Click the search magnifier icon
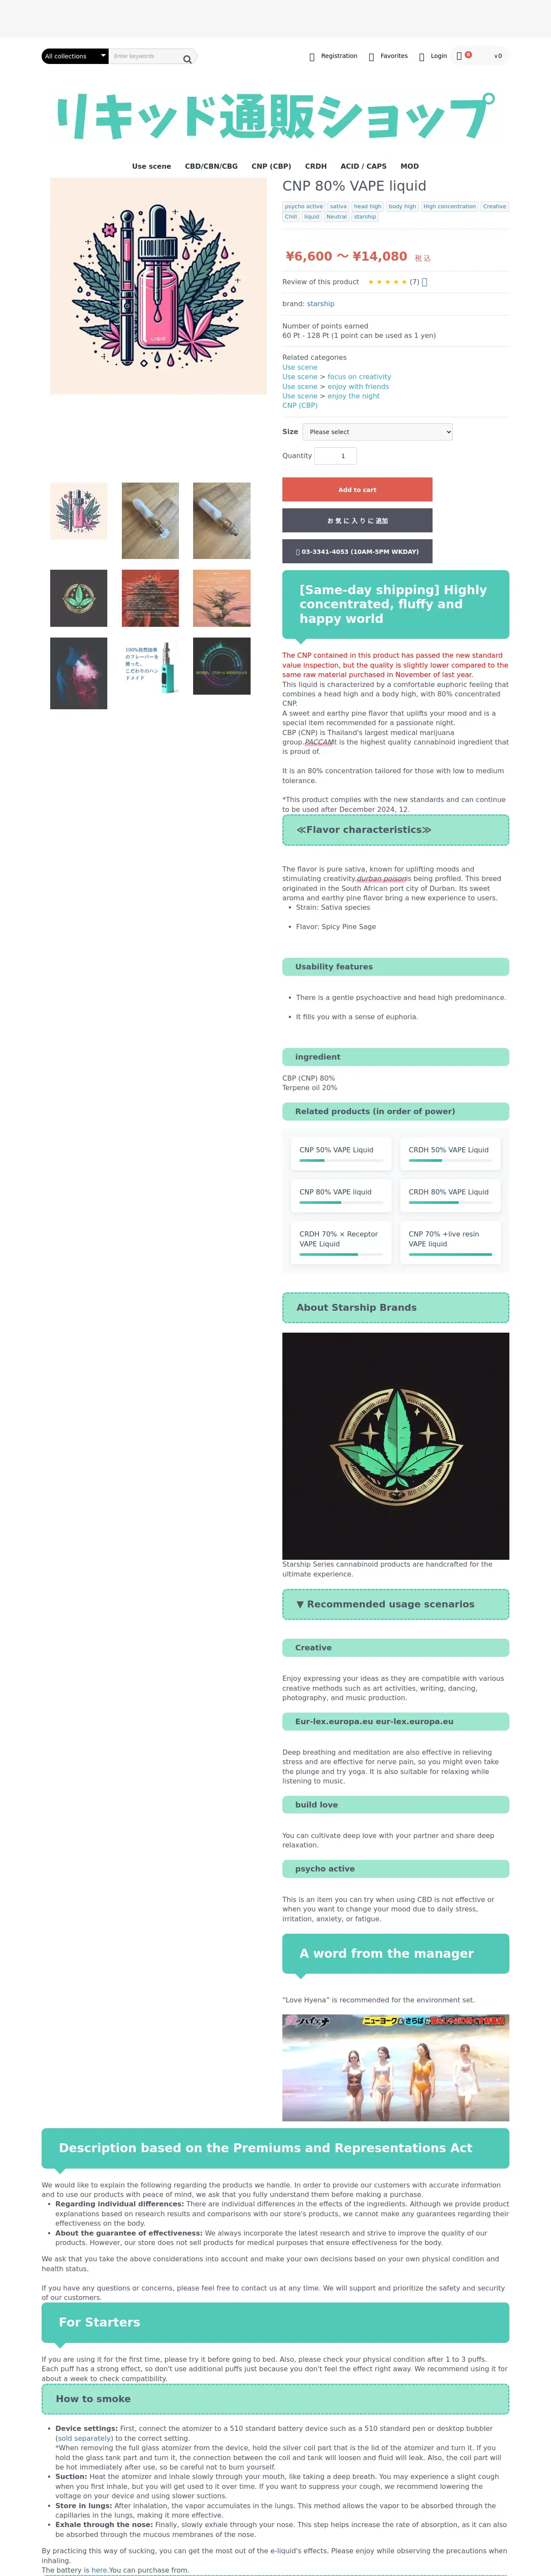551x2576 pixels. [187, 59]
